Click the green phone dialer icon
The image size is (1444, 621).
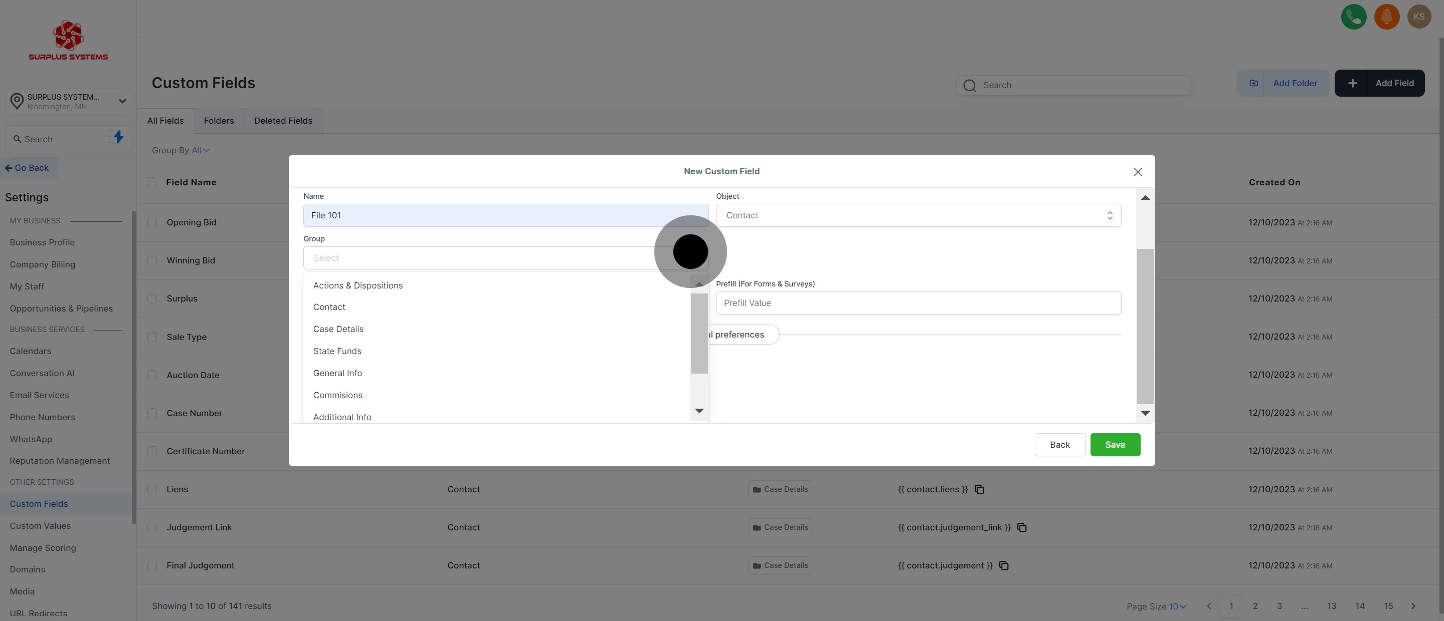click(x=1353, y=17)
